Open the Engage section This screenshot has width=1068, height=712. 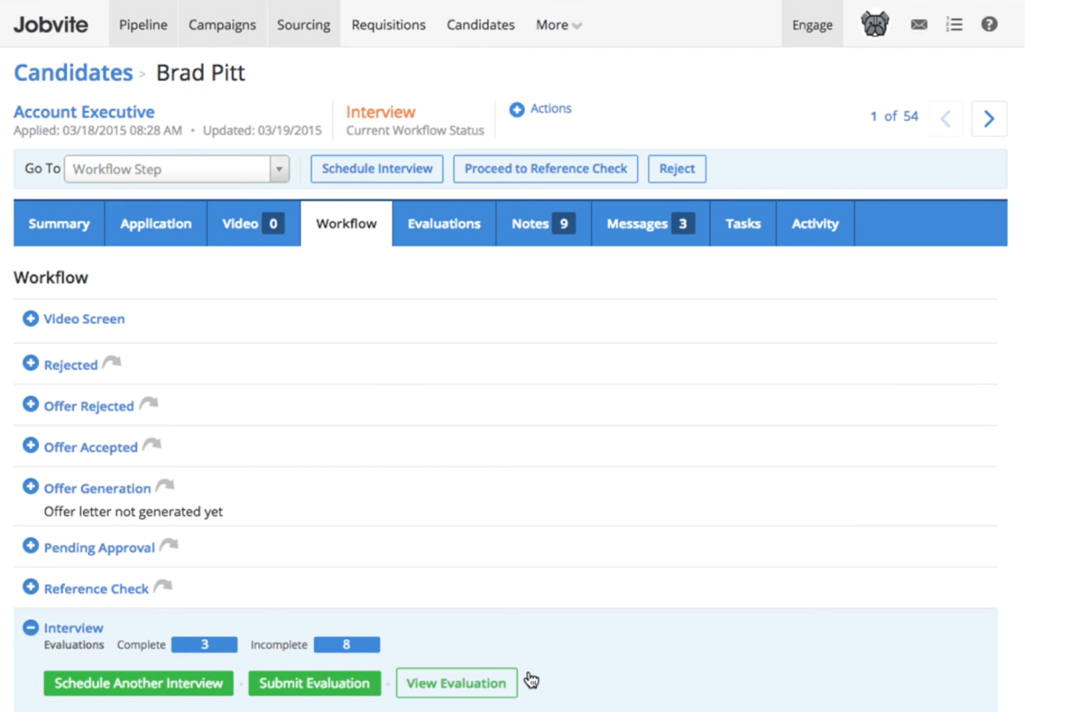[812, 25]
